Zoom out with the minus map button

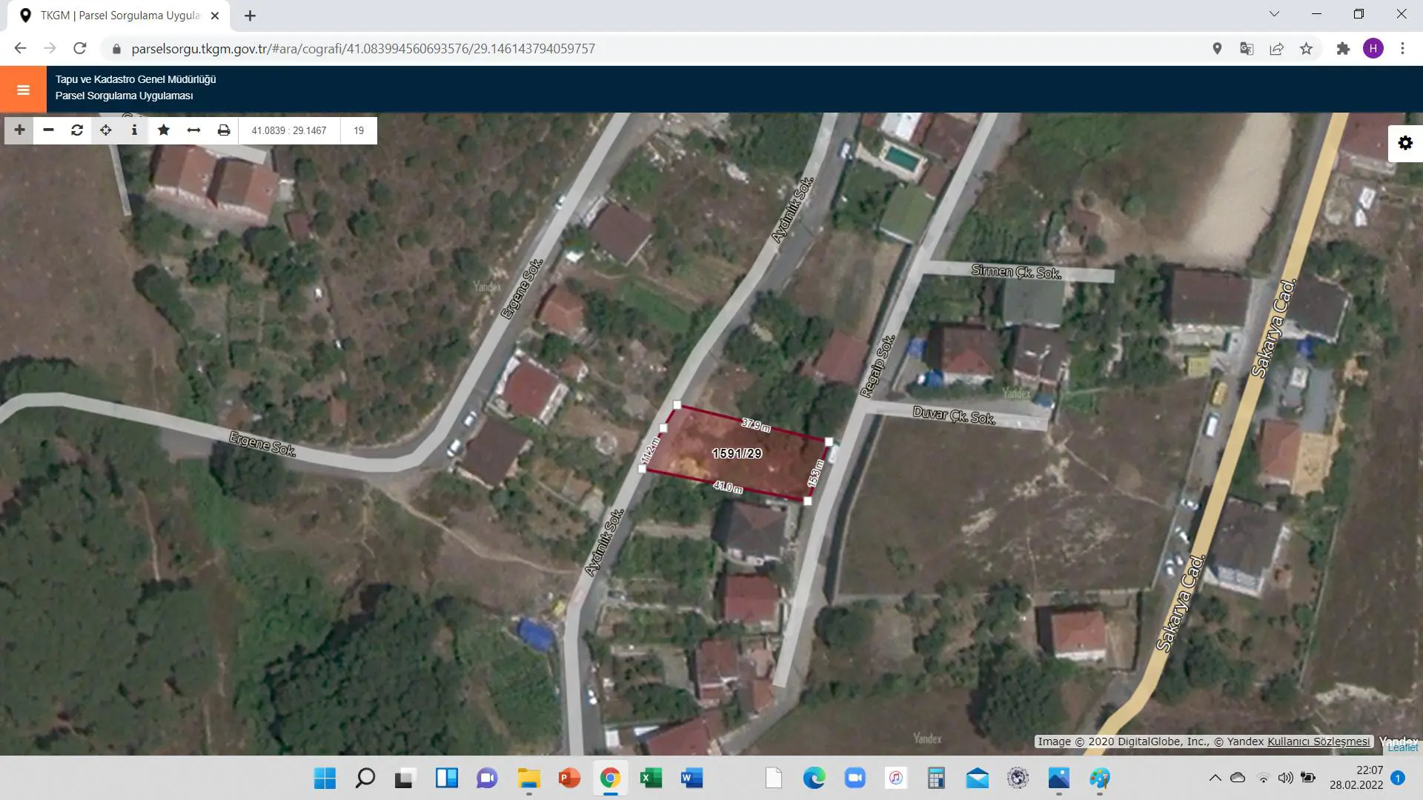[48, 130]
